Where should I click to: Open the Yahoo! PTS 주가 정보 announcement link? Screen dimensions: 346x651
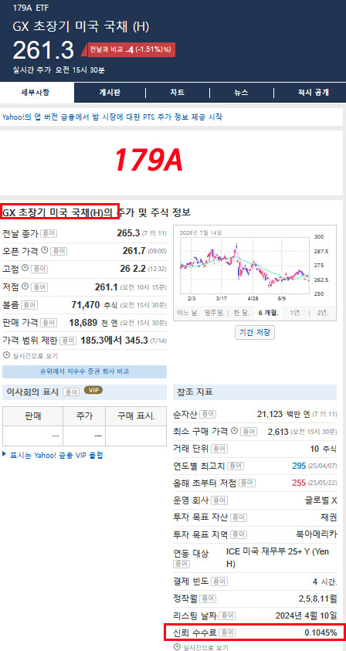(x=112, y=117)
